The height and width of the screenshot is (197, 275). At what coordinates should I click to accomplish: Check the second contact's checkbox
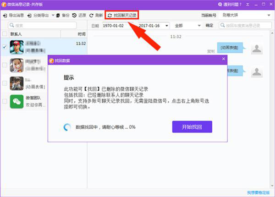tap(5, 65)
